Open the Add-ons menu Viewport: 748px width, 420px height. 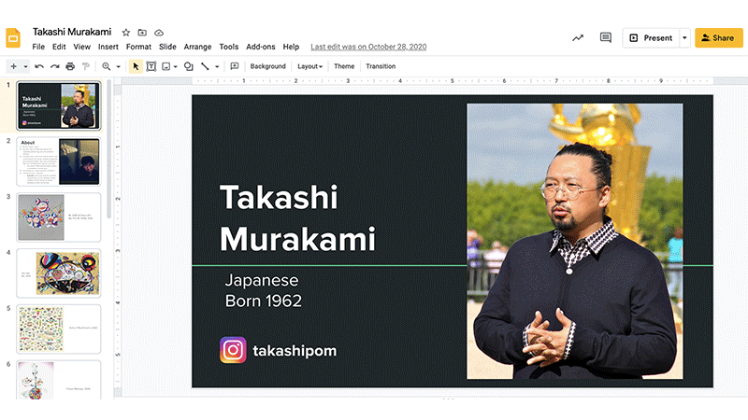(261, 47)
